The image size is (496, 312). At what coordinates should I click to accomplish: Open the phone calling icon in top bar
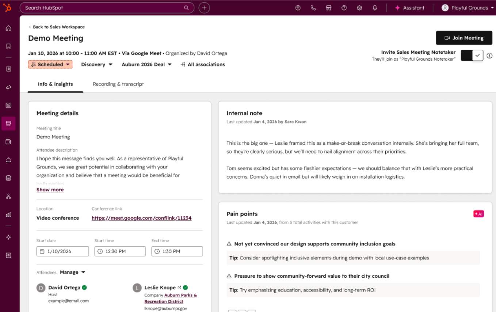tap(313, 8)
